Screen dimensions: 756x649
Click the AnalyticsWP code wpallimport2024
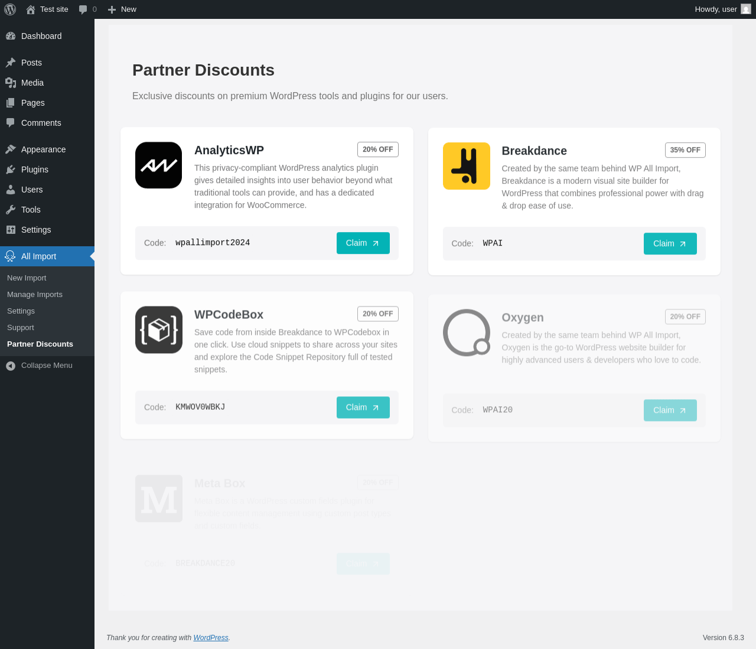(x=213, y=243)
